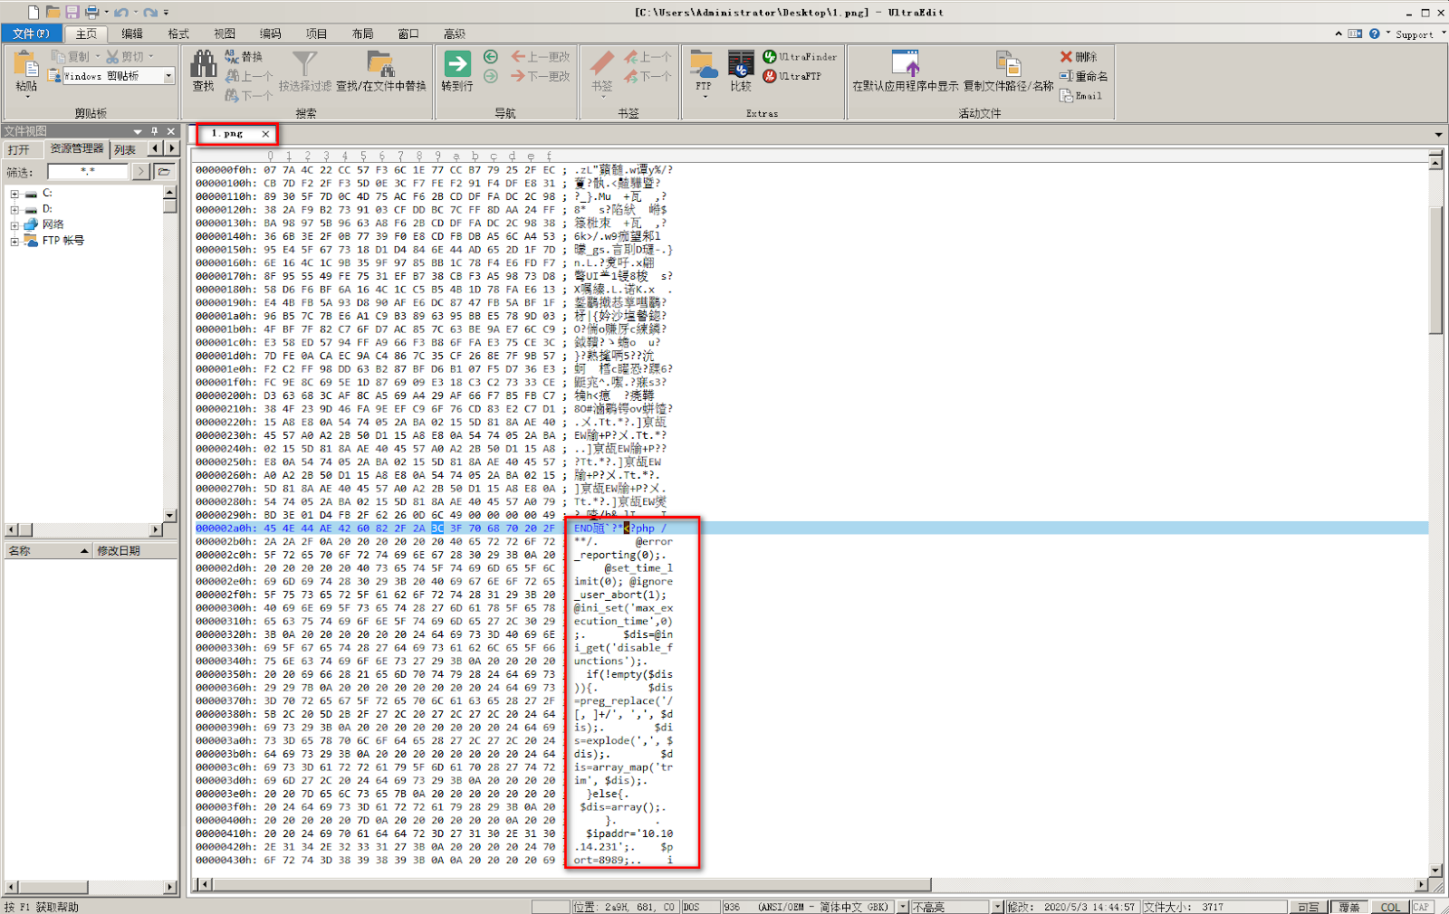Switch to the 高级 ribbon tab
Screen dimensions: 1449x914
coord(455,33)
